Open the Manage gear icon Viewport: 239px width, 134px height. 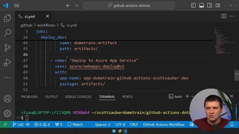[7, 114]
